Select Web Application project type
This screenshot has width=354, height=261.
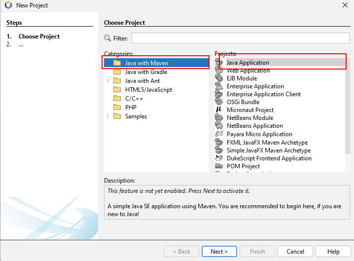pyautogui.click(x=248, y=71)
